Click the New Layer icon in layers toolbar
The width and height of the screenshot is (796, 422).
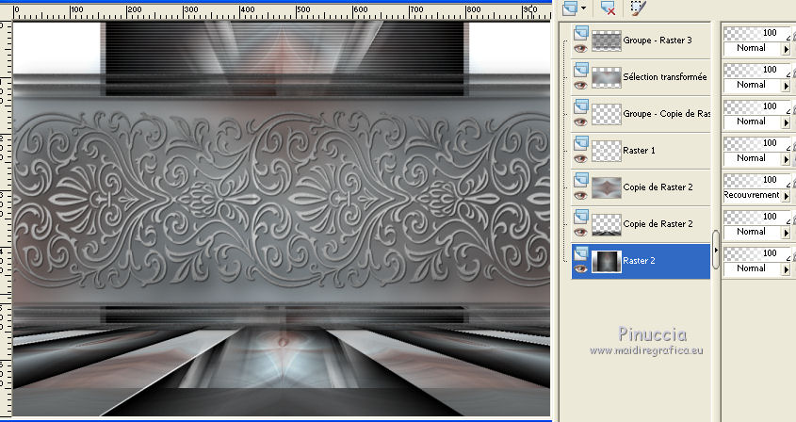[x=569, y=8]
